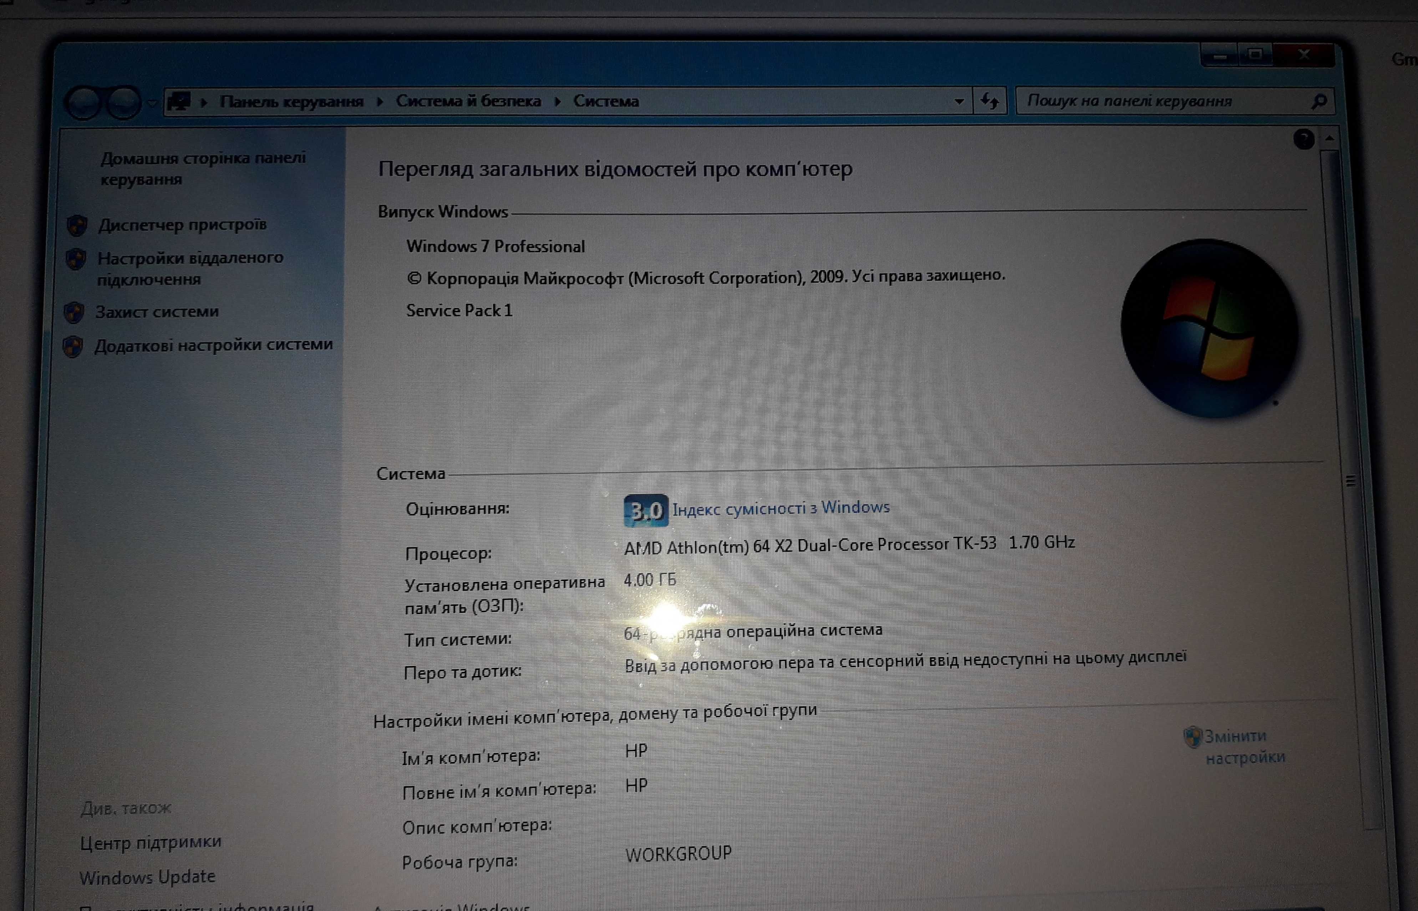
Task: Click shield icon beside 'Додаткові настройки системи'
Action: (x=73, y=347)
